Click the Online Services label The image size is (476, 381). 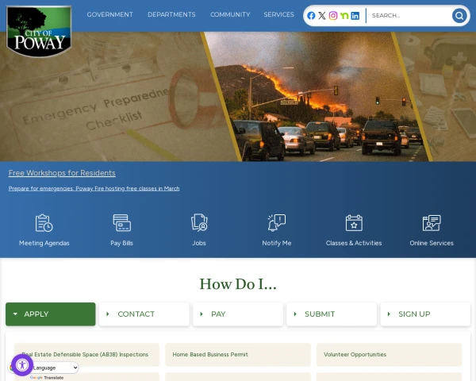pos(432,243)
